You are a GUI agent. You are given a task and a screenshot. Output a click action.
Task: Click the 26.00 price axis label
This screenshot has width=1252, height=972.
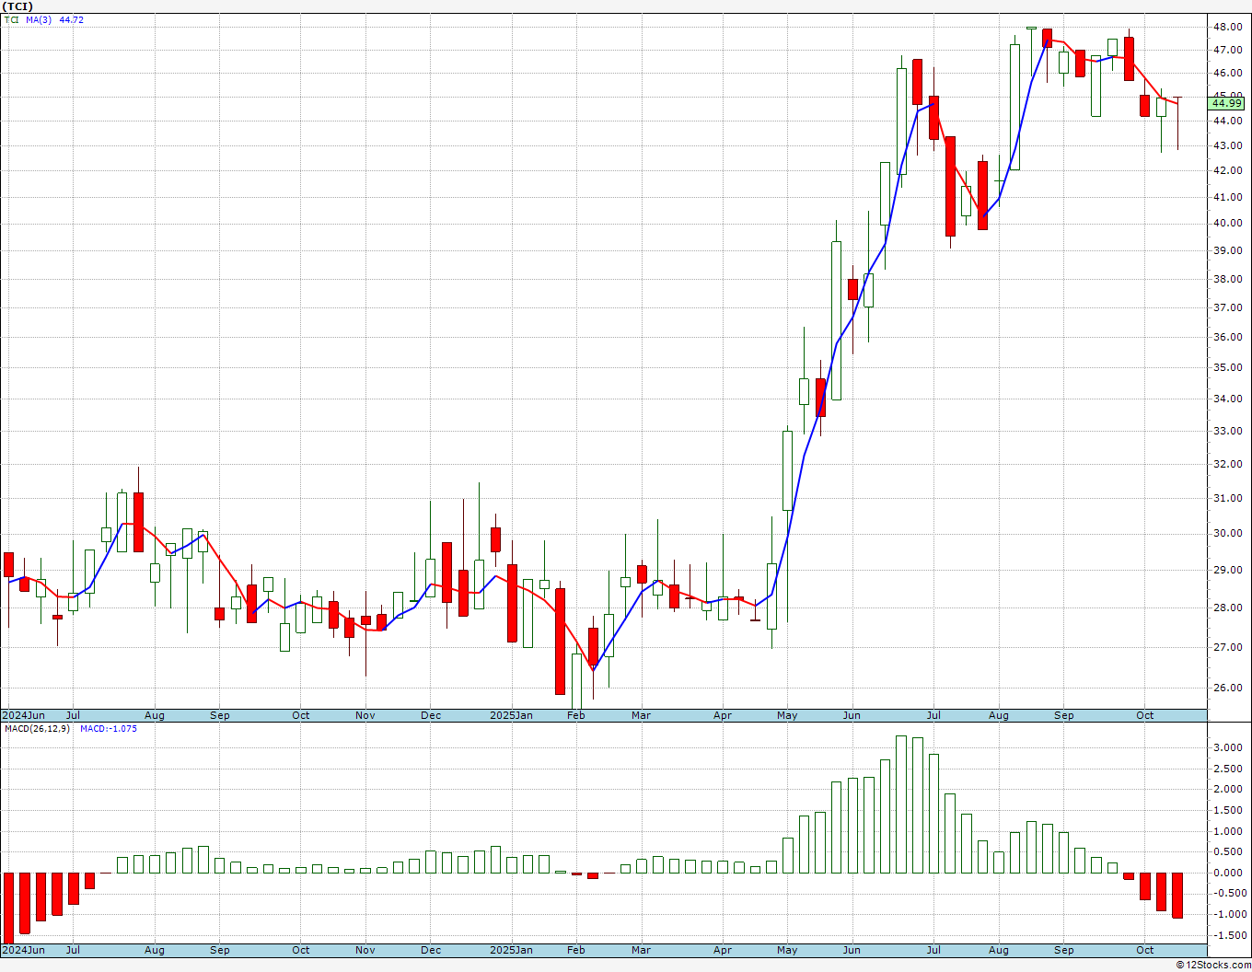click(1227, 688)
